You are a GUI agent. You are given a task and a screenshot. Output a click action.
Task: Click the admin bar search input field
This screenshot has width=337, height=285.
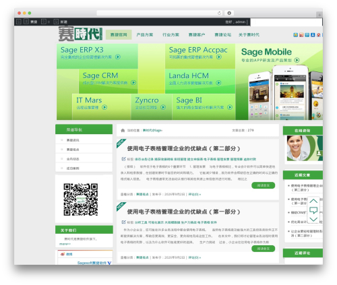(286, 22)
